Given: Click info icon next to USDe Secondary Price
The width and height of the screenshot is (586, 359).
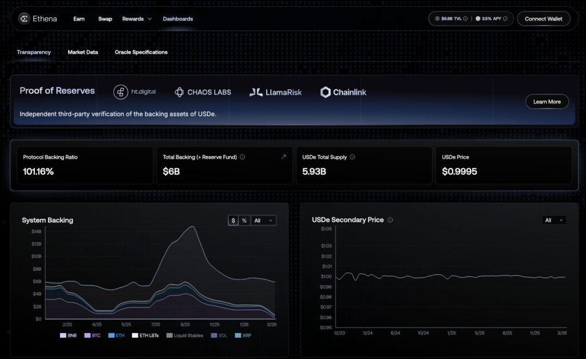Looking at the screenshot, I should pos(390,220).
